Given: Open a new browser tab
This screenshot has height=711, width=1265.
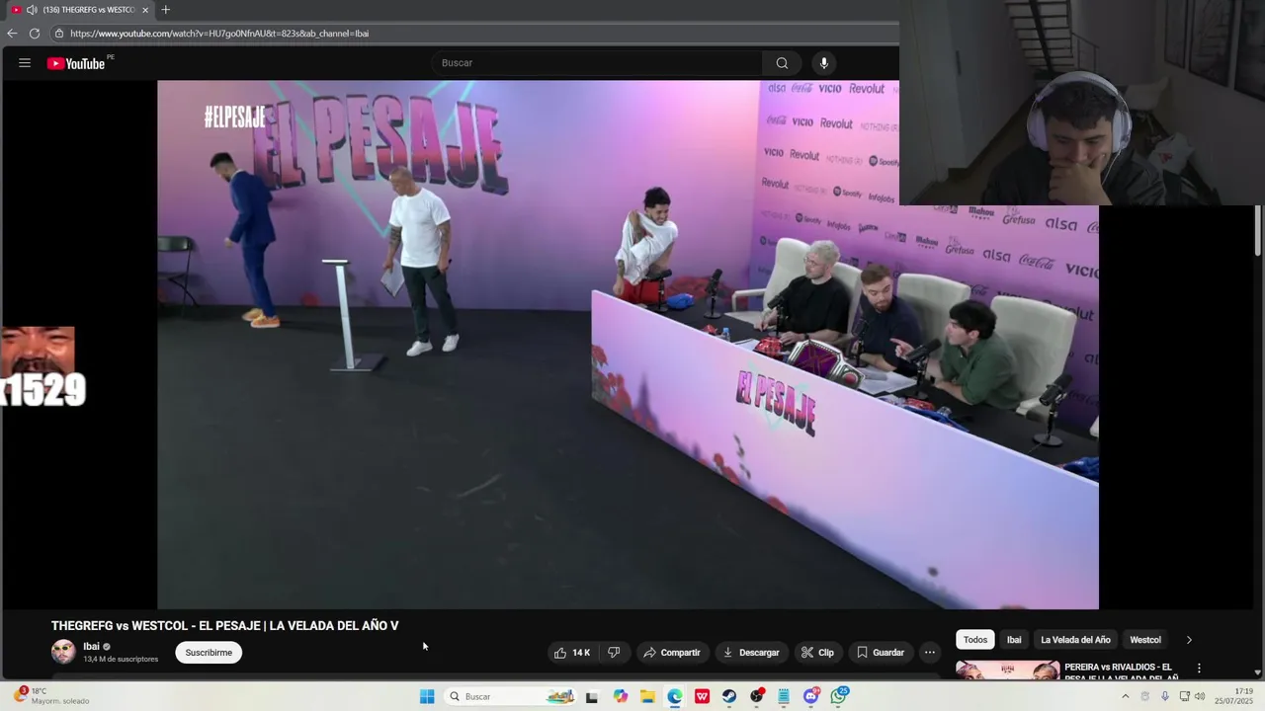Looking at the screenshot, I should pos(165,10).
